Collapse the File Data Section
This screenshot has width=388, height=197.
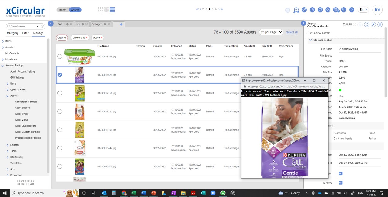click(x=310, y=40)
